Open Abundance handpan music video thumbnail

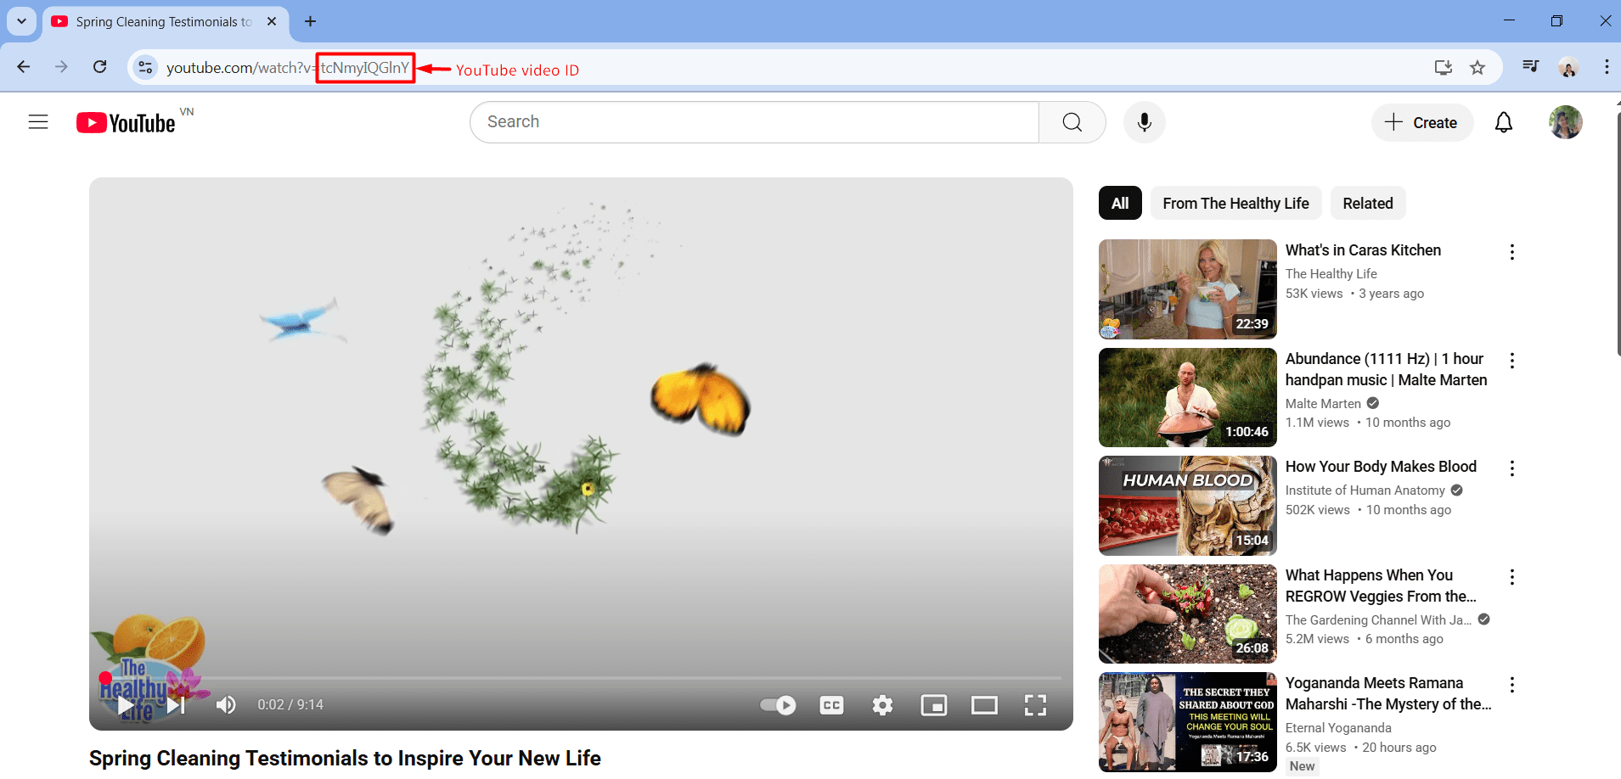[x=1187, y=397]
